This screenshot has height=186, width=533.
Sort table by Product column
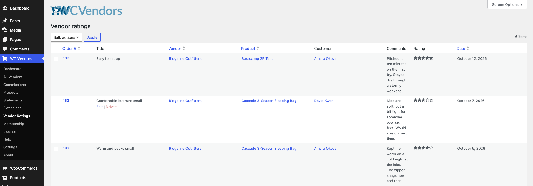point(250,48)
